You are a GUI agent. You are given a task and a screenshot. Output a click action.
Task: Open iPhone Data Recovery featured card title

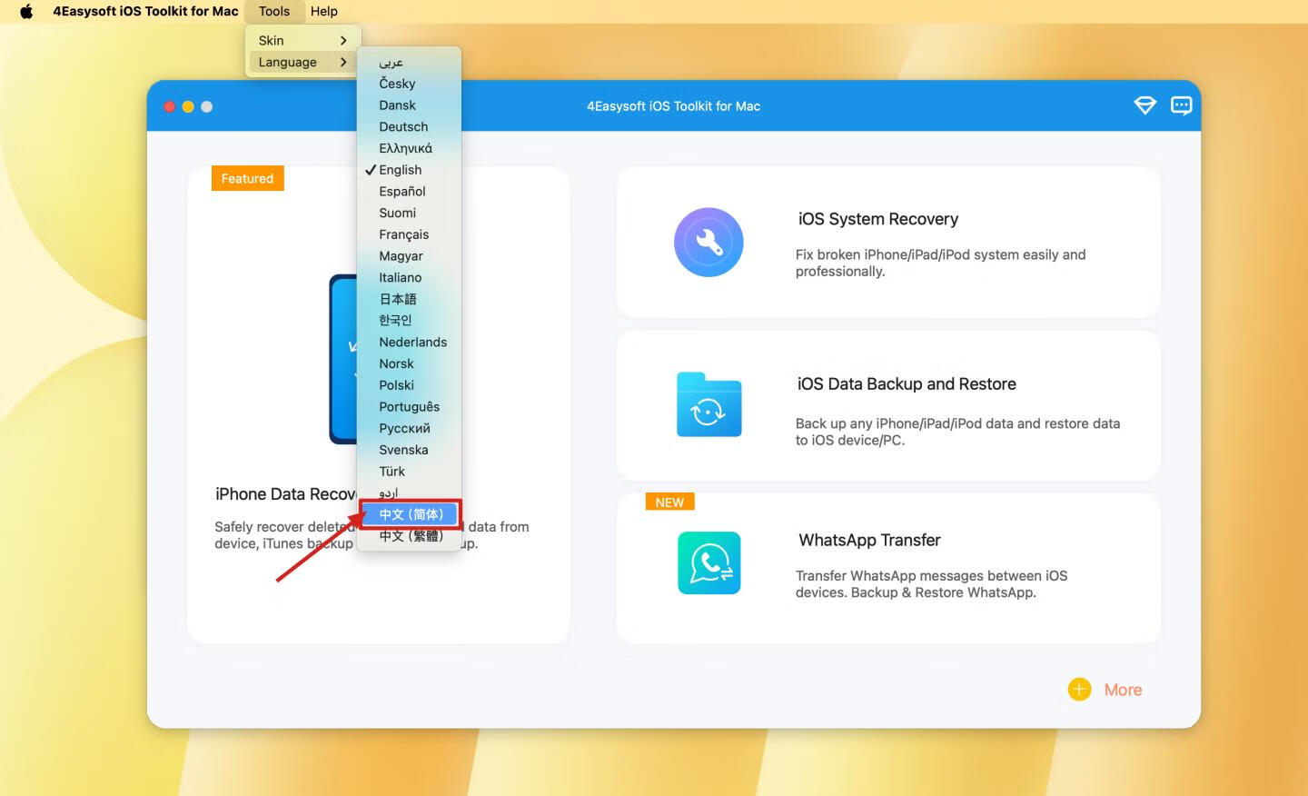click(285, 494)
